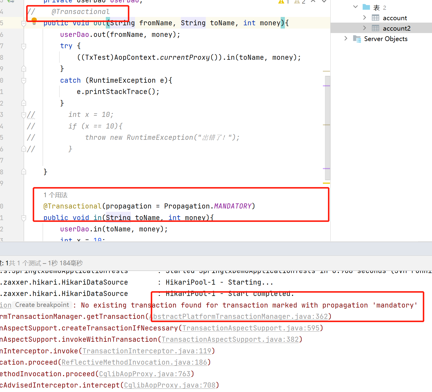Click the account table icon
The width and height of the screenshot is (432, 392).
(x=376, y=18)
